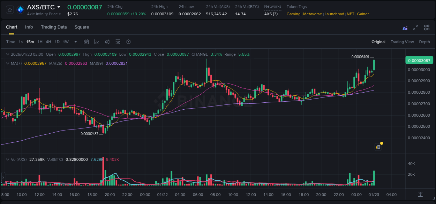
Task: Enter fullscreen with the expand arrows icon
Action: tap(415, 28)
